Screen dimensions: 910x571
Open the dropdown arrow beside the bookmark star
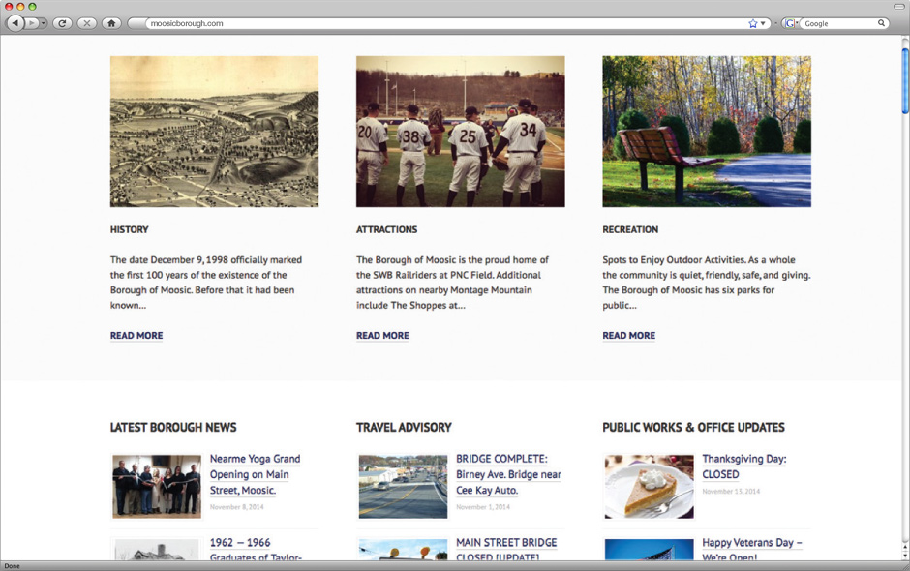click(763, 23)
